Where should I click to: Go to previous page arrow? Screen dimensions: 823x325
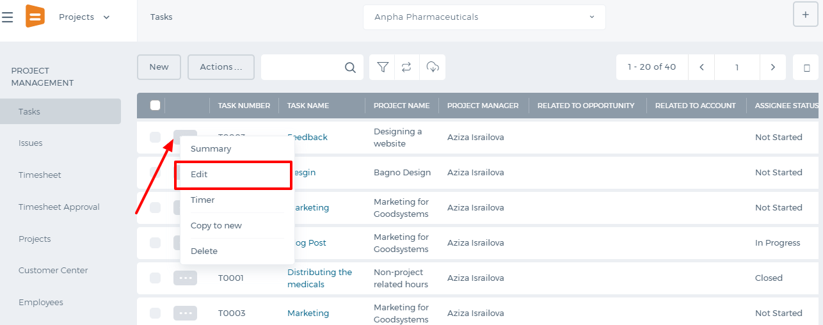tap(702, 67)
